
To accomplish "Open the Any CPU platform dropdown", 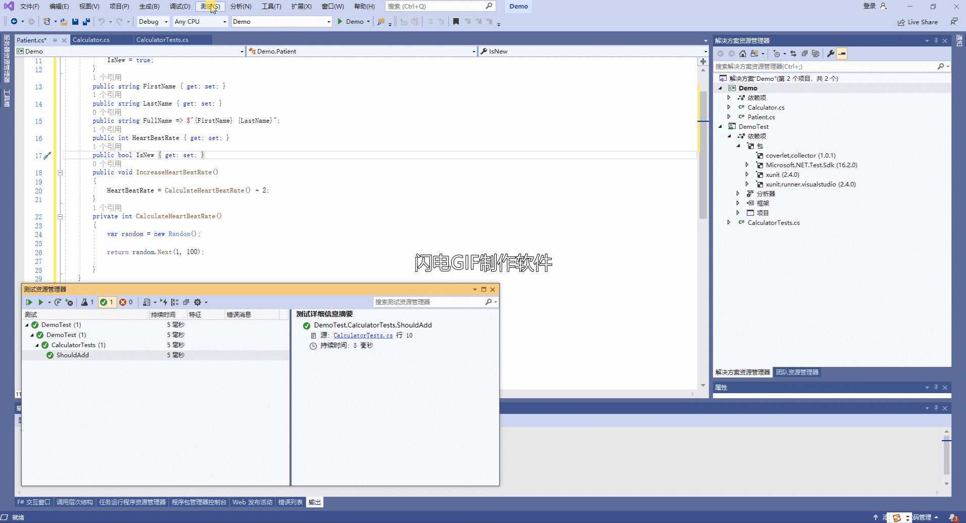I will (200, 22).
